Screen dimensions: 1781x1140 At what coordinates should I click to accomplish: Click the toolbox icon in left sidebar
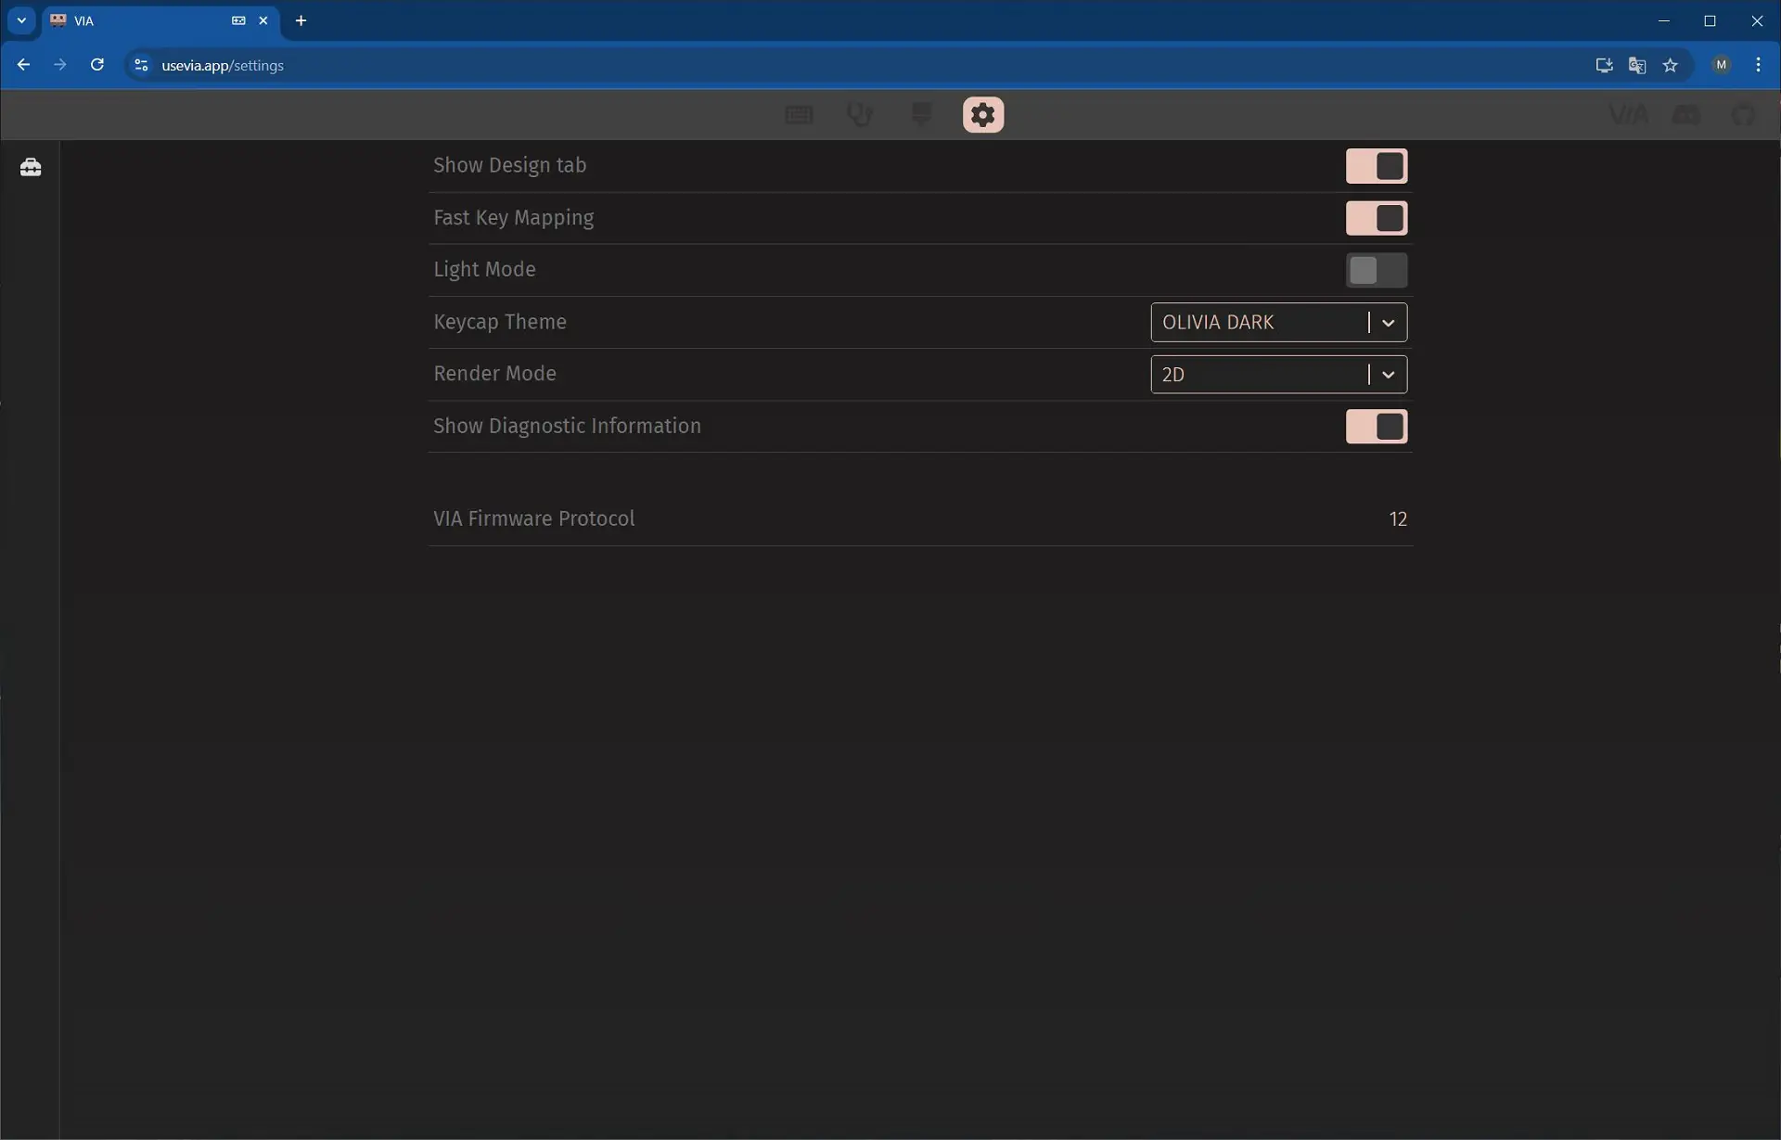tap(31, 167)
